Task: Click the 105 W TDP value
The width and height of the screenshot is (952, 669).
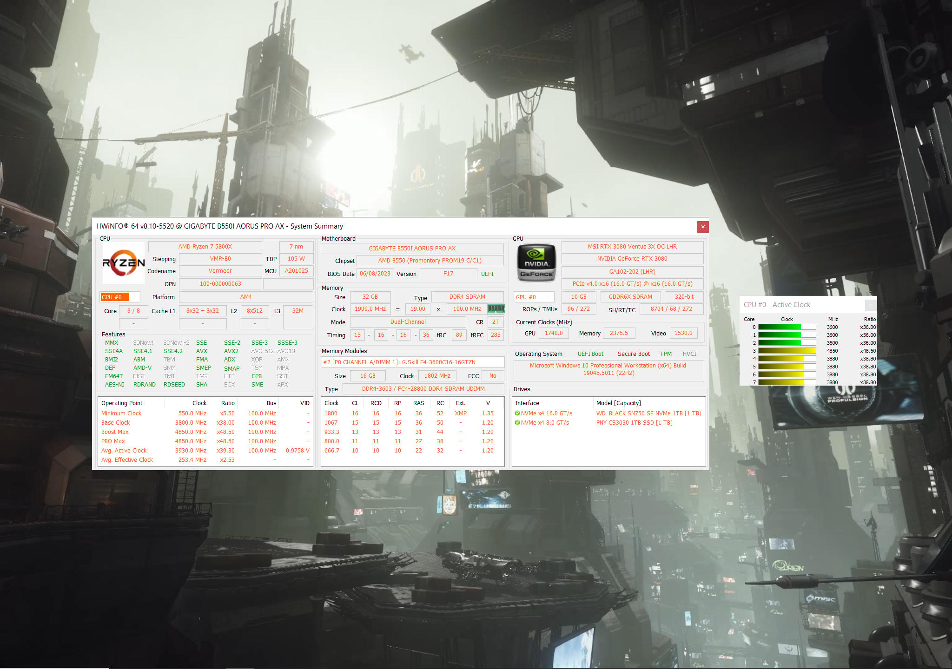Action: [x=296, y=259]
